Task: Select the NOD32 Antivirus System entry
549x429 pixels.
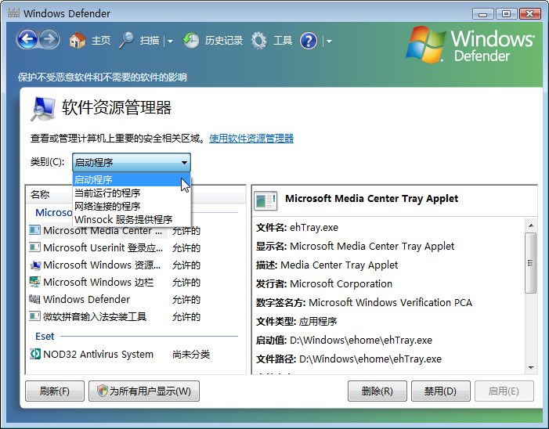Action: point(98,354)
